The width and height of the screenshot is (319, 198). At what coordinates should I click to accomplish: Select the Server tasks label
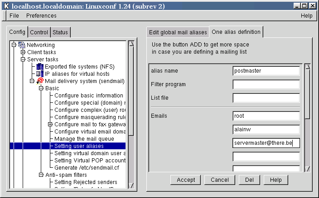43,60
